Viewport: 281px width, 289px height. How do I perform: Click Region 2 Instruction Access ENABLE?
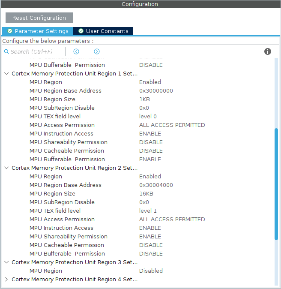click(150, 228)
